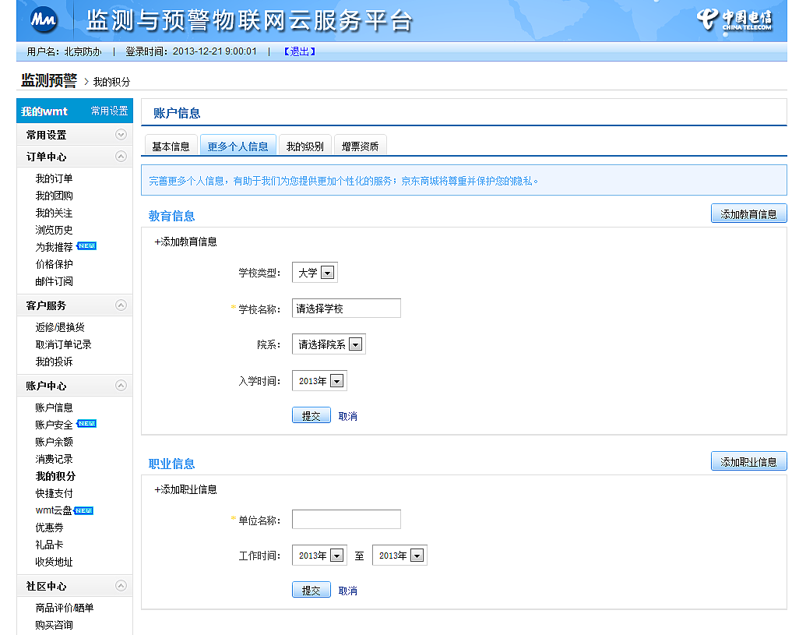
Task: Click the Mm platform logo
Action: click(44, 20)
